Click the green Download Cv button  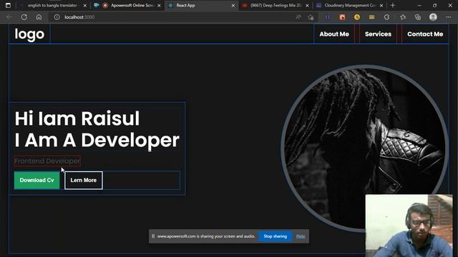(x=36, y=181)
